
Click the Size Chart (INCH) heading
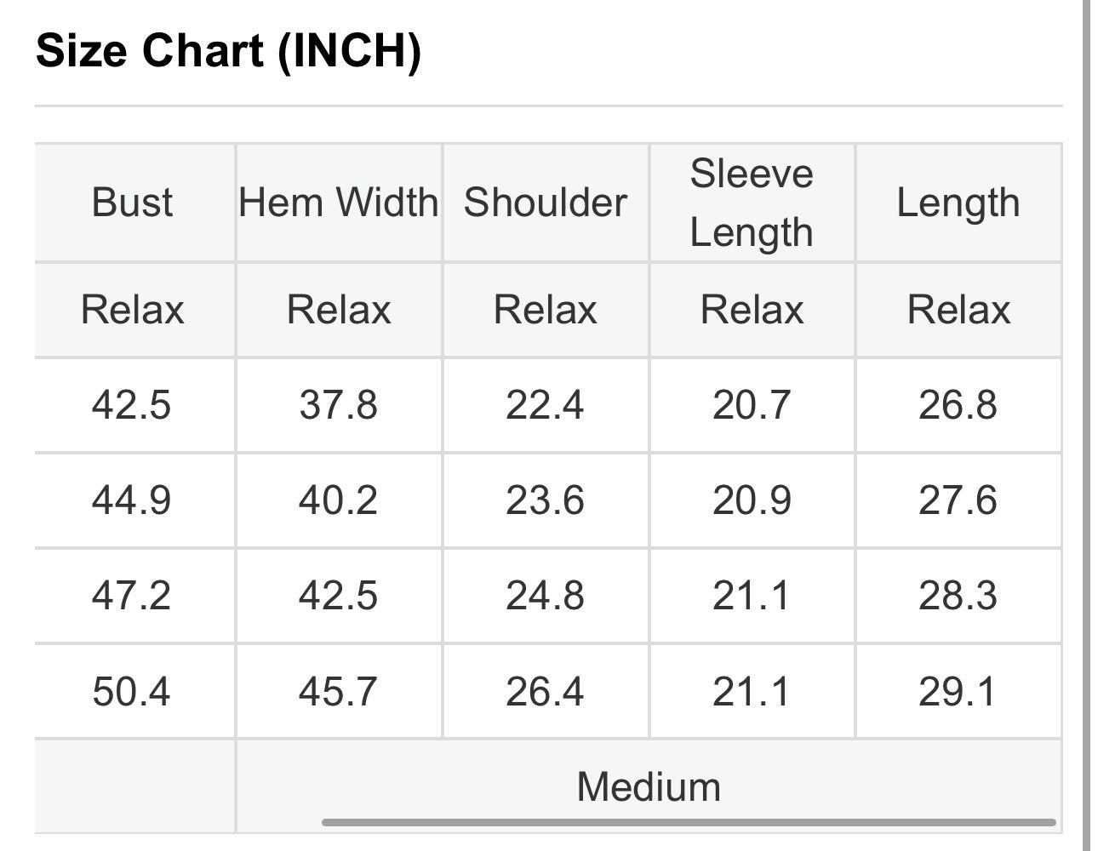[228, 50]
